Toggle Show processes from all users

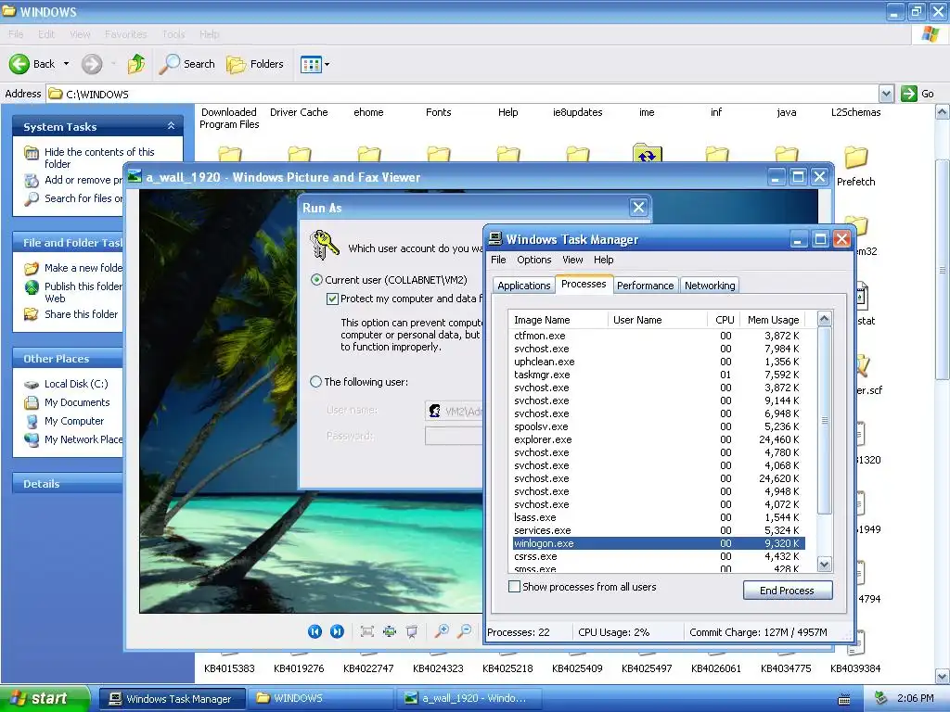point(514,587)
